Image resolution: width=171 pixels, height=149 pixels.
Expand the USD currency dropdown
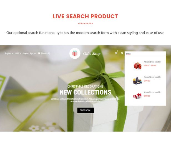(x=18, y=53)
